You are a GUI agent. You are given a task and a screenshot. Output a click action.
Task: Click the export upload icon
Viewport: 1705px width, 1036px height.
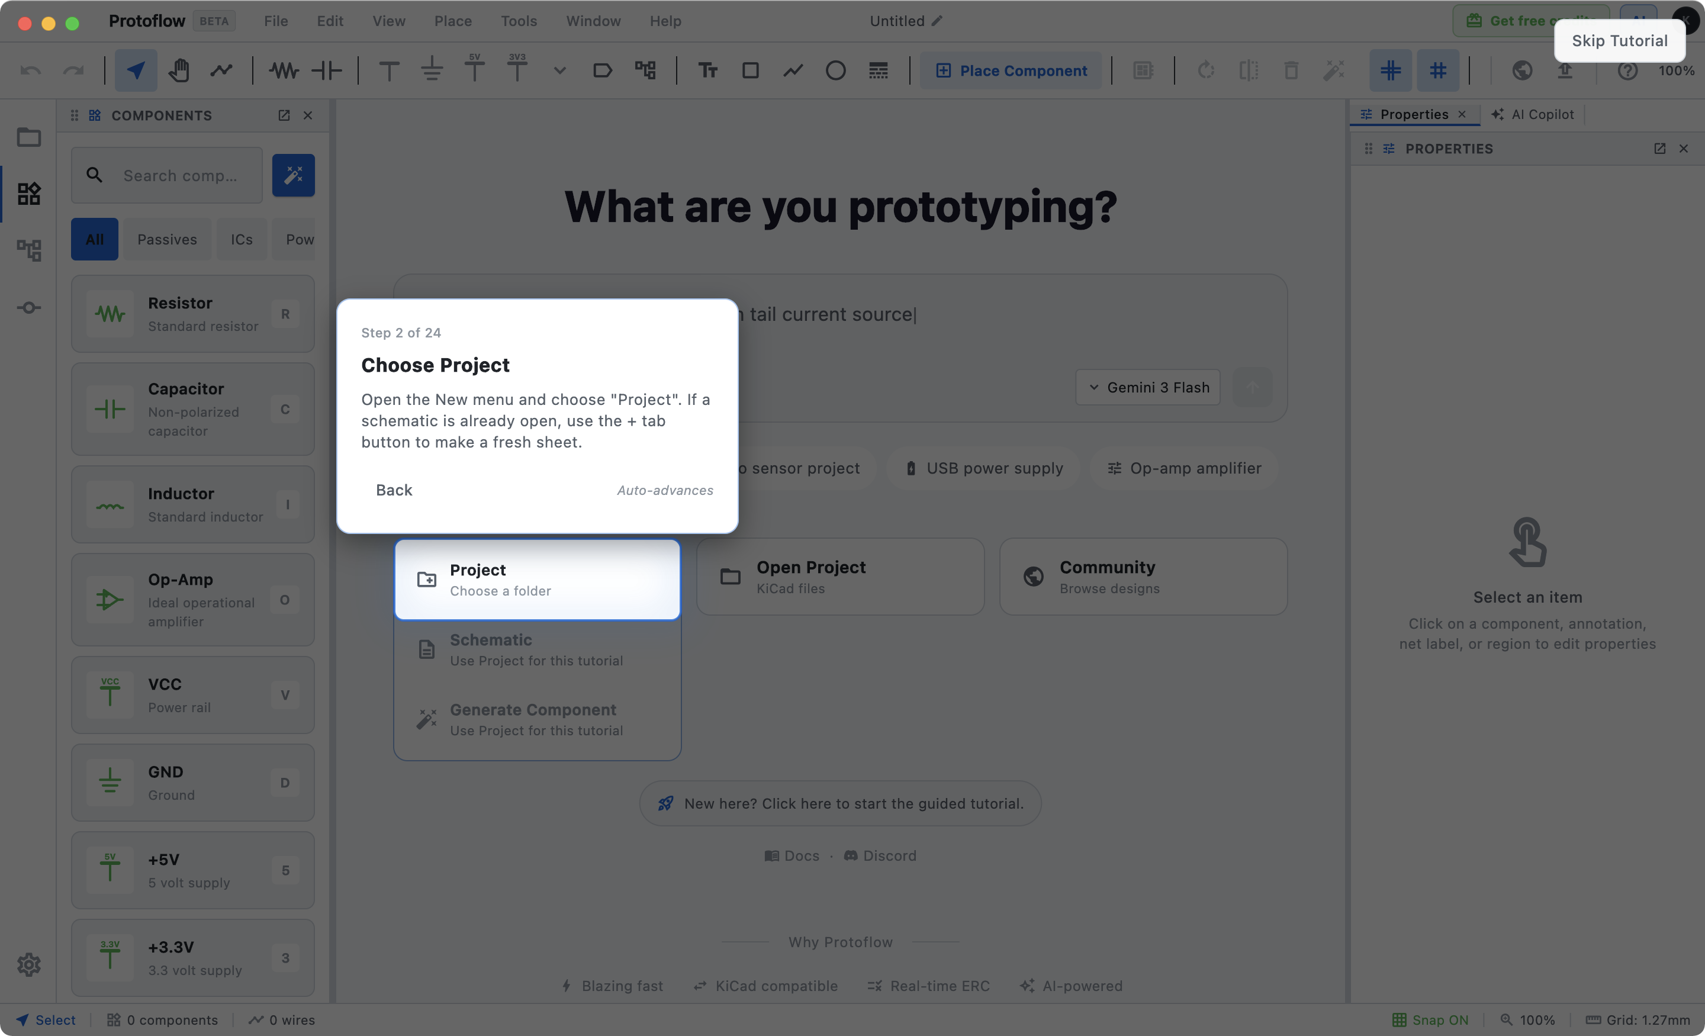(x=1565, y=70)
